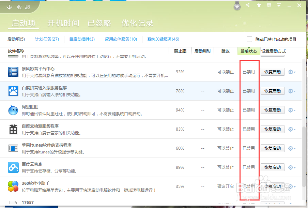This screenshot has width=308, height=208.
Task: Switch to 开机时间 tab
Action: (63, 23)
